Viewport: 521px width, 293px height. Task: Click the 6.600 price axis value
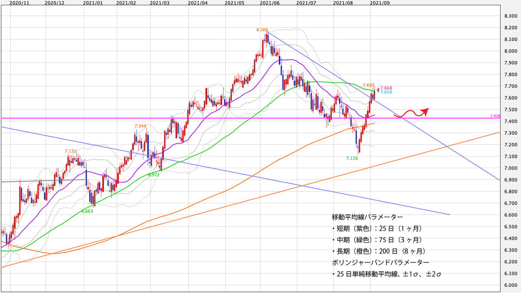(x=511, y=215)
